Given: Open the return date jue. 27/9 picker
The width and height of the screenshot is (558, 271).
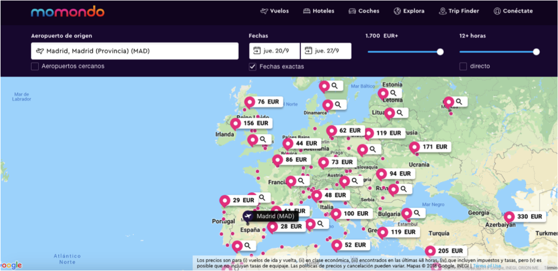Looking at the screenshot, I should tap(326, 51).
